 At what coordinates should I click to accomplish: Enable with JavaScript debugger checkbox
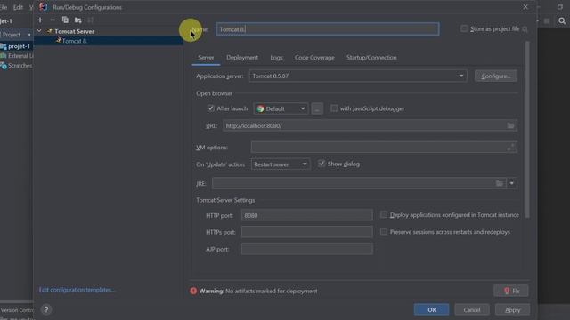click(334, 108)
